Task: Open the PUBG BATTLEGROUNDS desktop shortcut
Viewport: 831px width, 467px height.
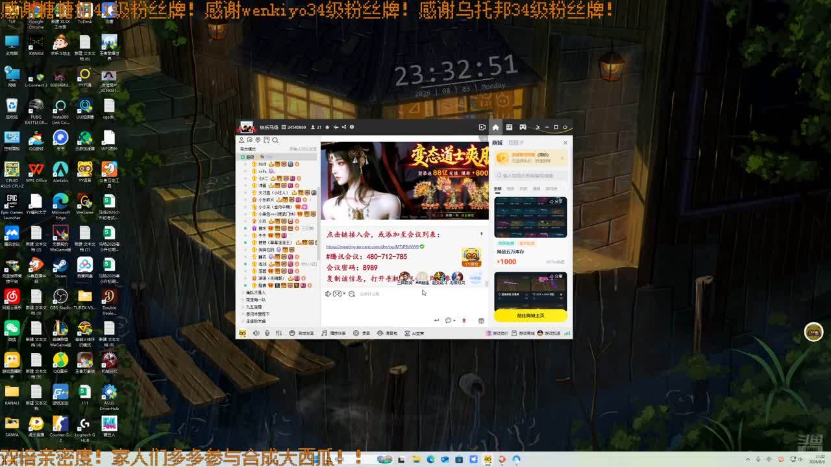Action: coord(36,112)
